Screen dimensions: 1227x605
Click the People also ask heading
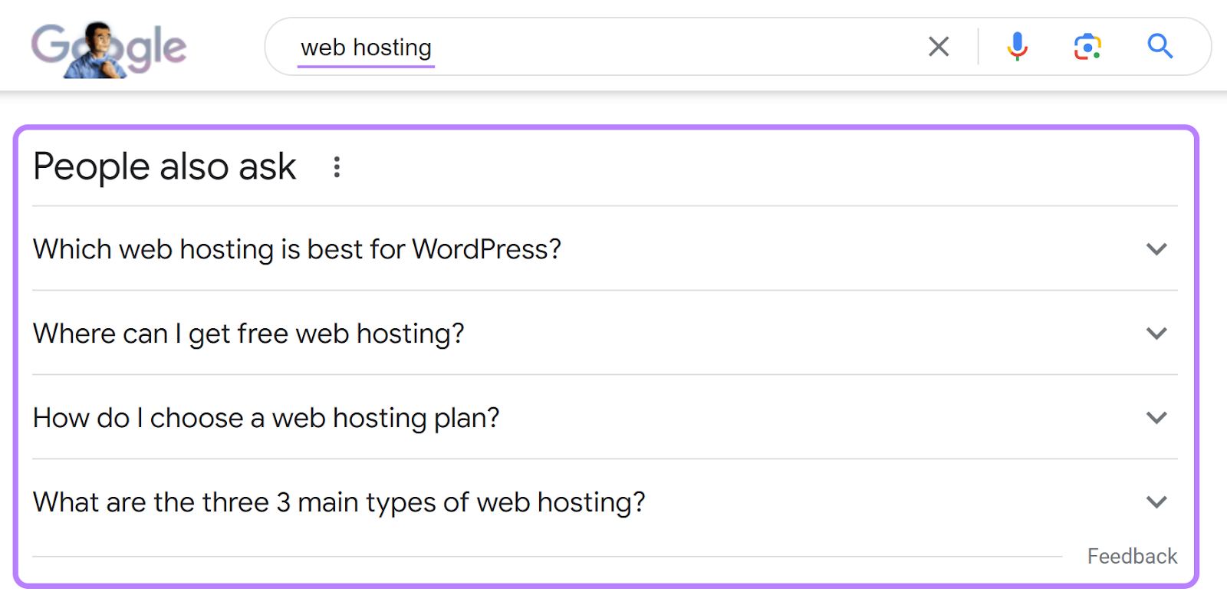coord(164,166)
